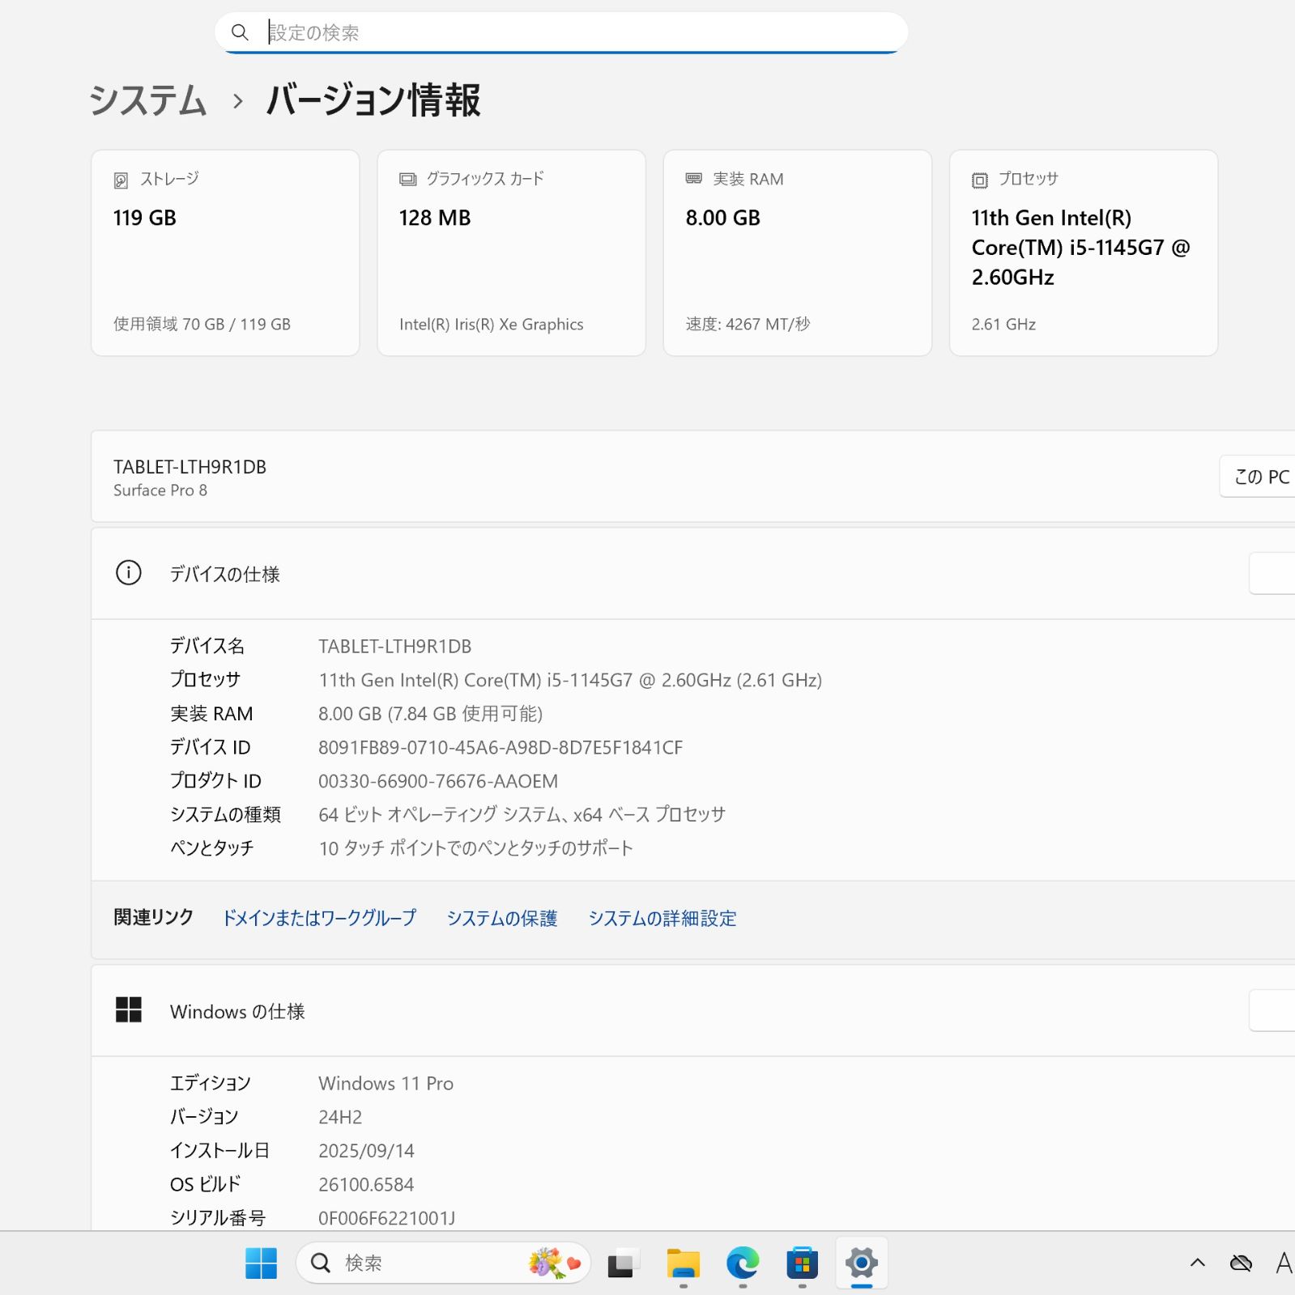Click the グラフィックス カード info card
Image resolution: width=1295 pixels, height=1295 pixels.
pos(511,253)
